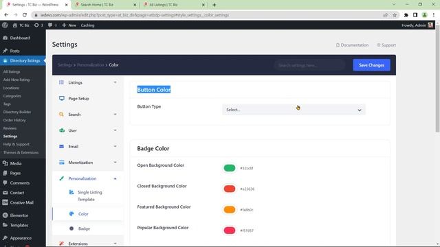Click the User icon in settings menu

coord(62,130)
